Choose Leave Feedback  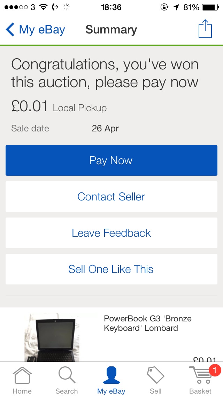[x=111, y=233]
